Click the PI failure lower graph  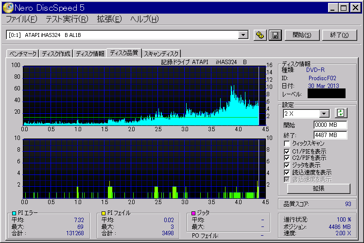coord(144,169)
